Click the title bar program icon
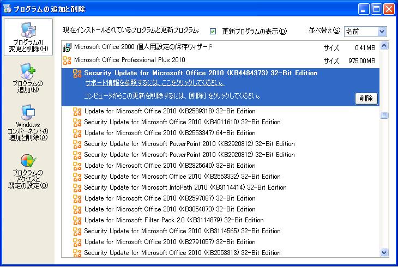The height and width of the screenshot is (267, 398). (x=8, y=8)
